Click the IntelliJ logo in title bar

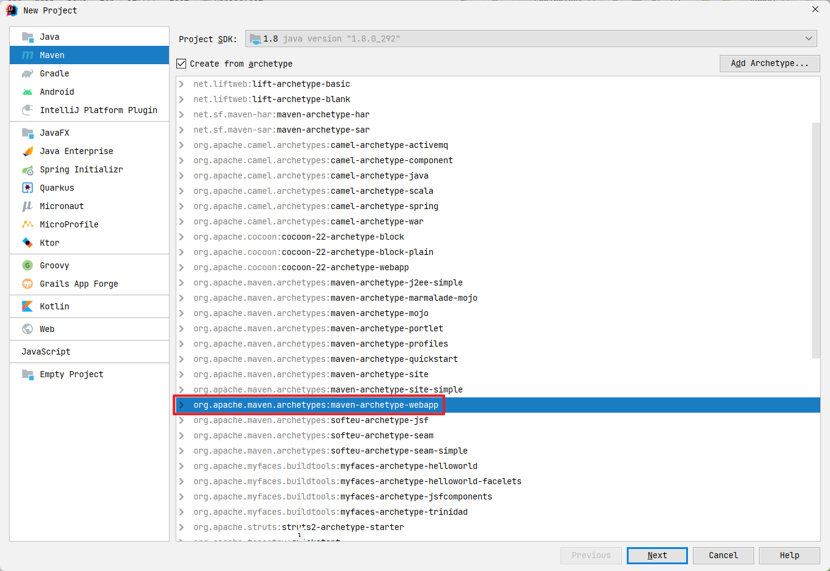(12, 10)
